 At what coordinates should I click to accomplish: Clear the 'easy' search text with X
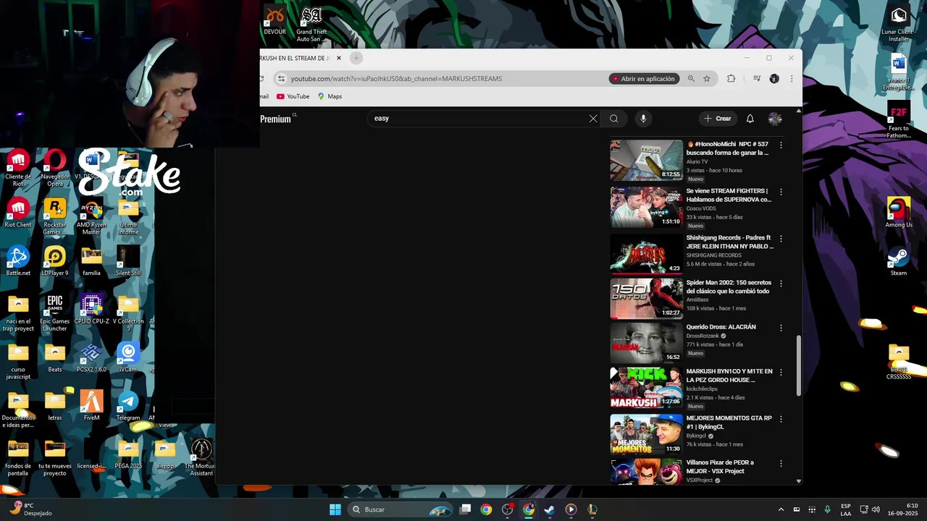[x=593, y=119]
